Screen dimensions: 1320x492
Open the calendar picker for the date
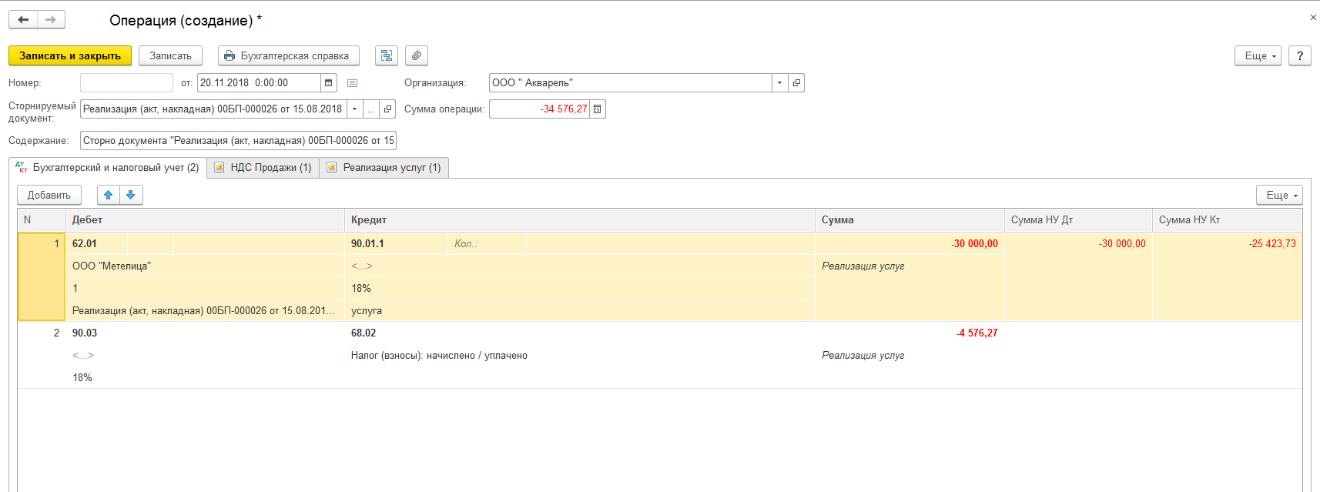pos(329,83)
